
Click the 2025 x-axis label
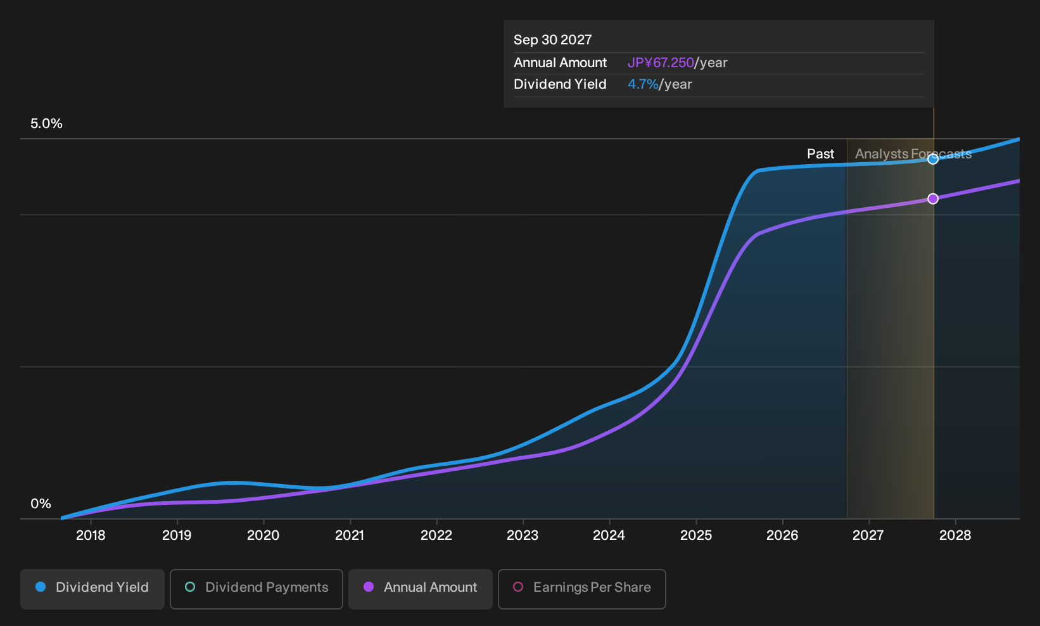click(x=696, y=535)
